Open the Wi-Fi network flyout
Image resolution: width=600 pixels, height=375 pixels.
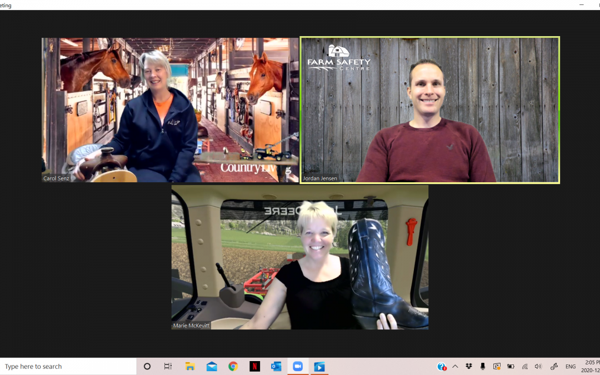[x=524, y=367]
